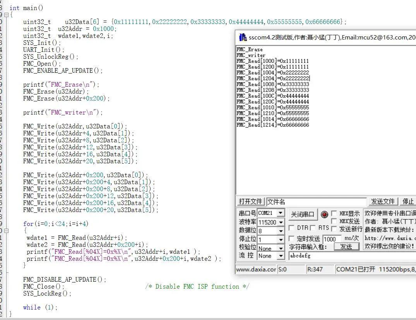Viewport: 416px width, 320px height.
Task: Click the 文件名 file name field
Action: click(316, 202)
